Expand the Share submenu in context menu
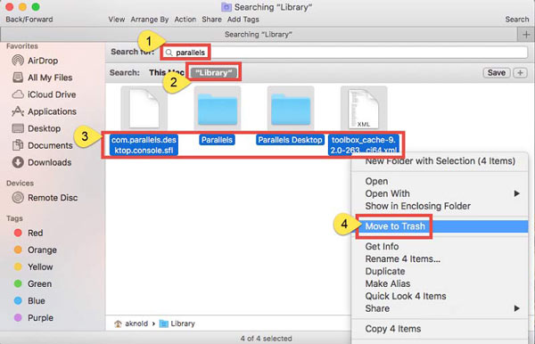 point(440,308)
